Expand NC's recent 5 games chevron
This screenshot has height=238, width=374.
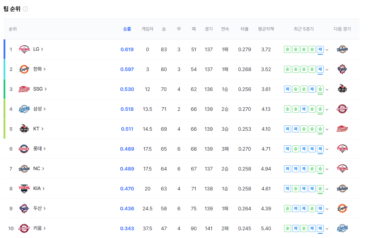coord(327,169)
